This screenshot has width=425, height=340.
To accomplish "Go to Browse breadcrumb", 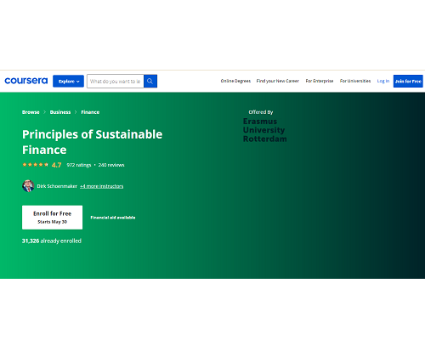I will (31, 112).
